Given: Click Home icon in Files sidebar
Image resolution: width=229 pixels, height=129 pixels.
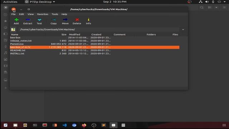Looking at the screenshot, I should pyautogui.click(x=5, y=28).
